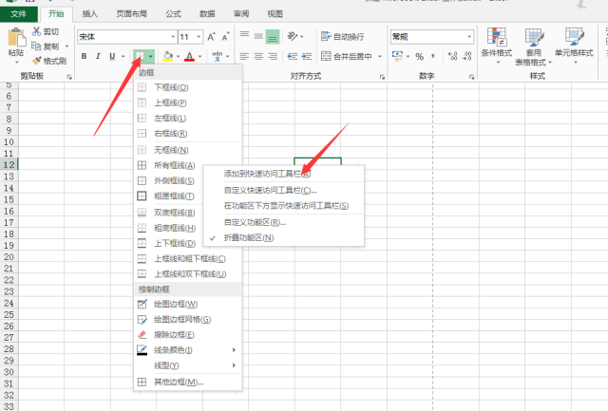The height and width of the screenshot is (411, 608).
Task: Click the text orientation icon
Action: [x=293, y=36]
